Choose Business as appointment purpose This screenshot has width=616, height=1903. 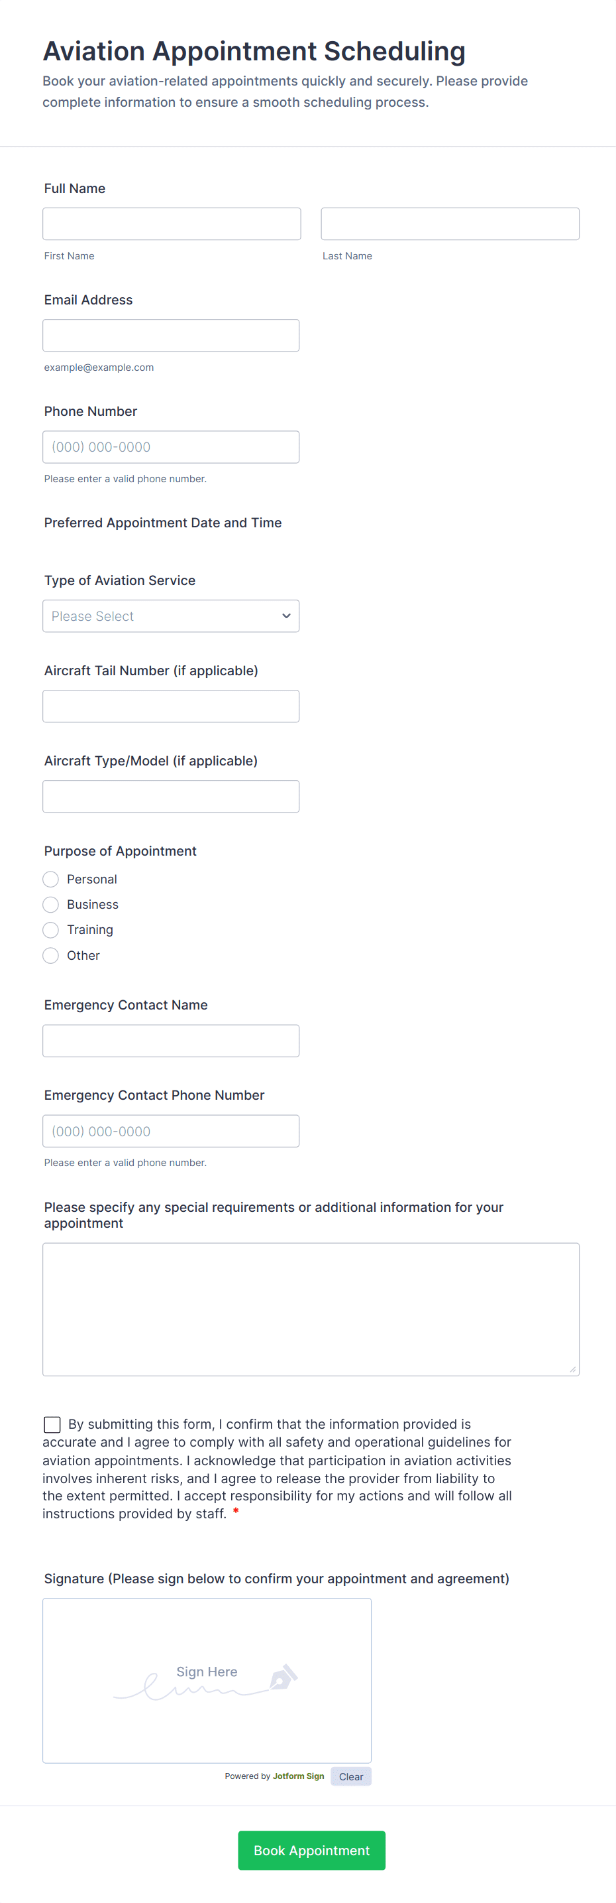point(51,904)
